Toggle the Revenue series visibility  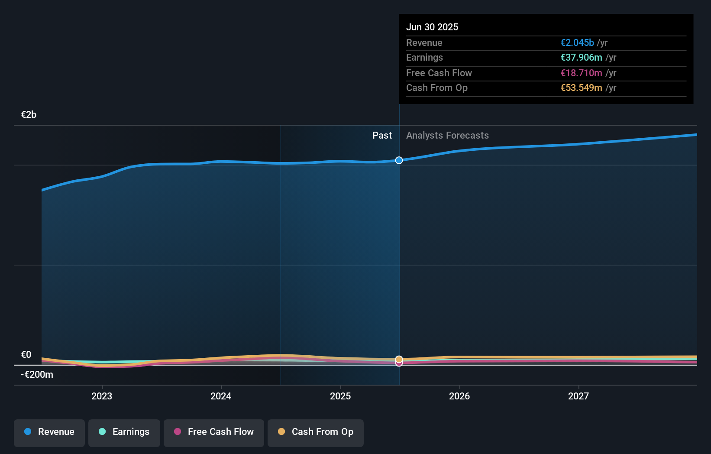(49, 433)
